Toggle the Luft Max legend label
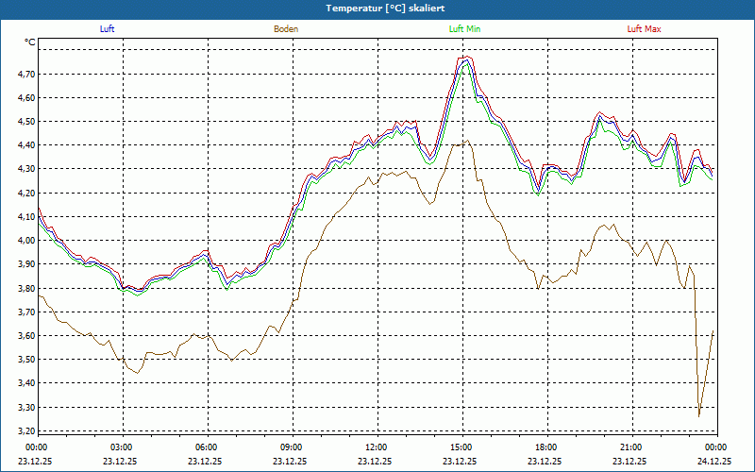The width and height of the screenshot is (755, 472). tap(644, 29)
